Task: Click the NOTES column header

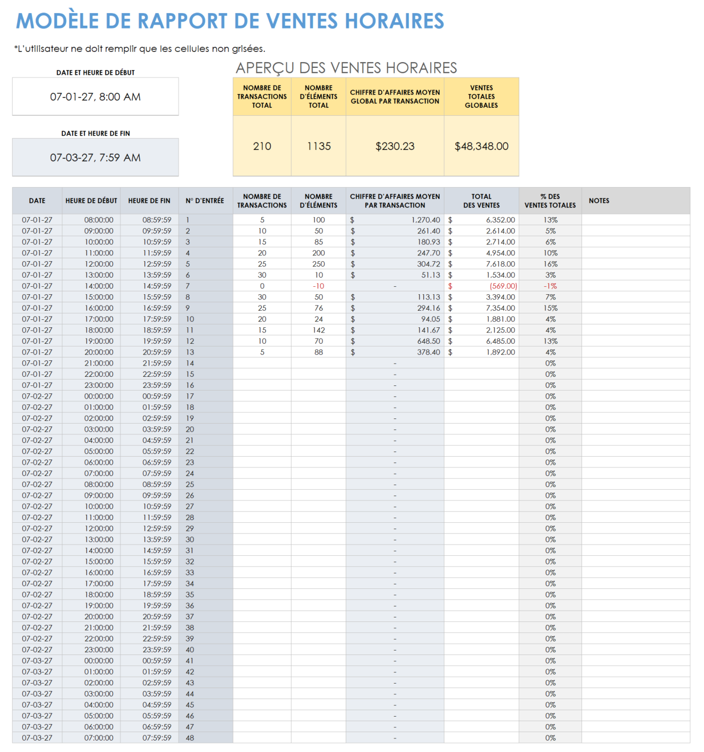Action: pyautogui.click(x=600, y=200)
